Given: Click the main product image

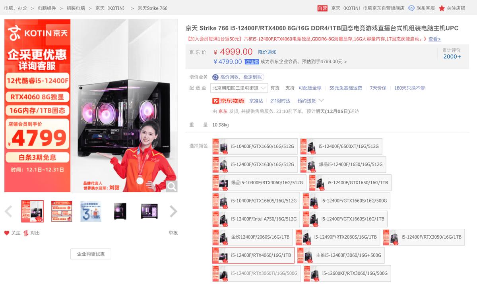Looking at the screenshot, I should (x=91, y=106).
